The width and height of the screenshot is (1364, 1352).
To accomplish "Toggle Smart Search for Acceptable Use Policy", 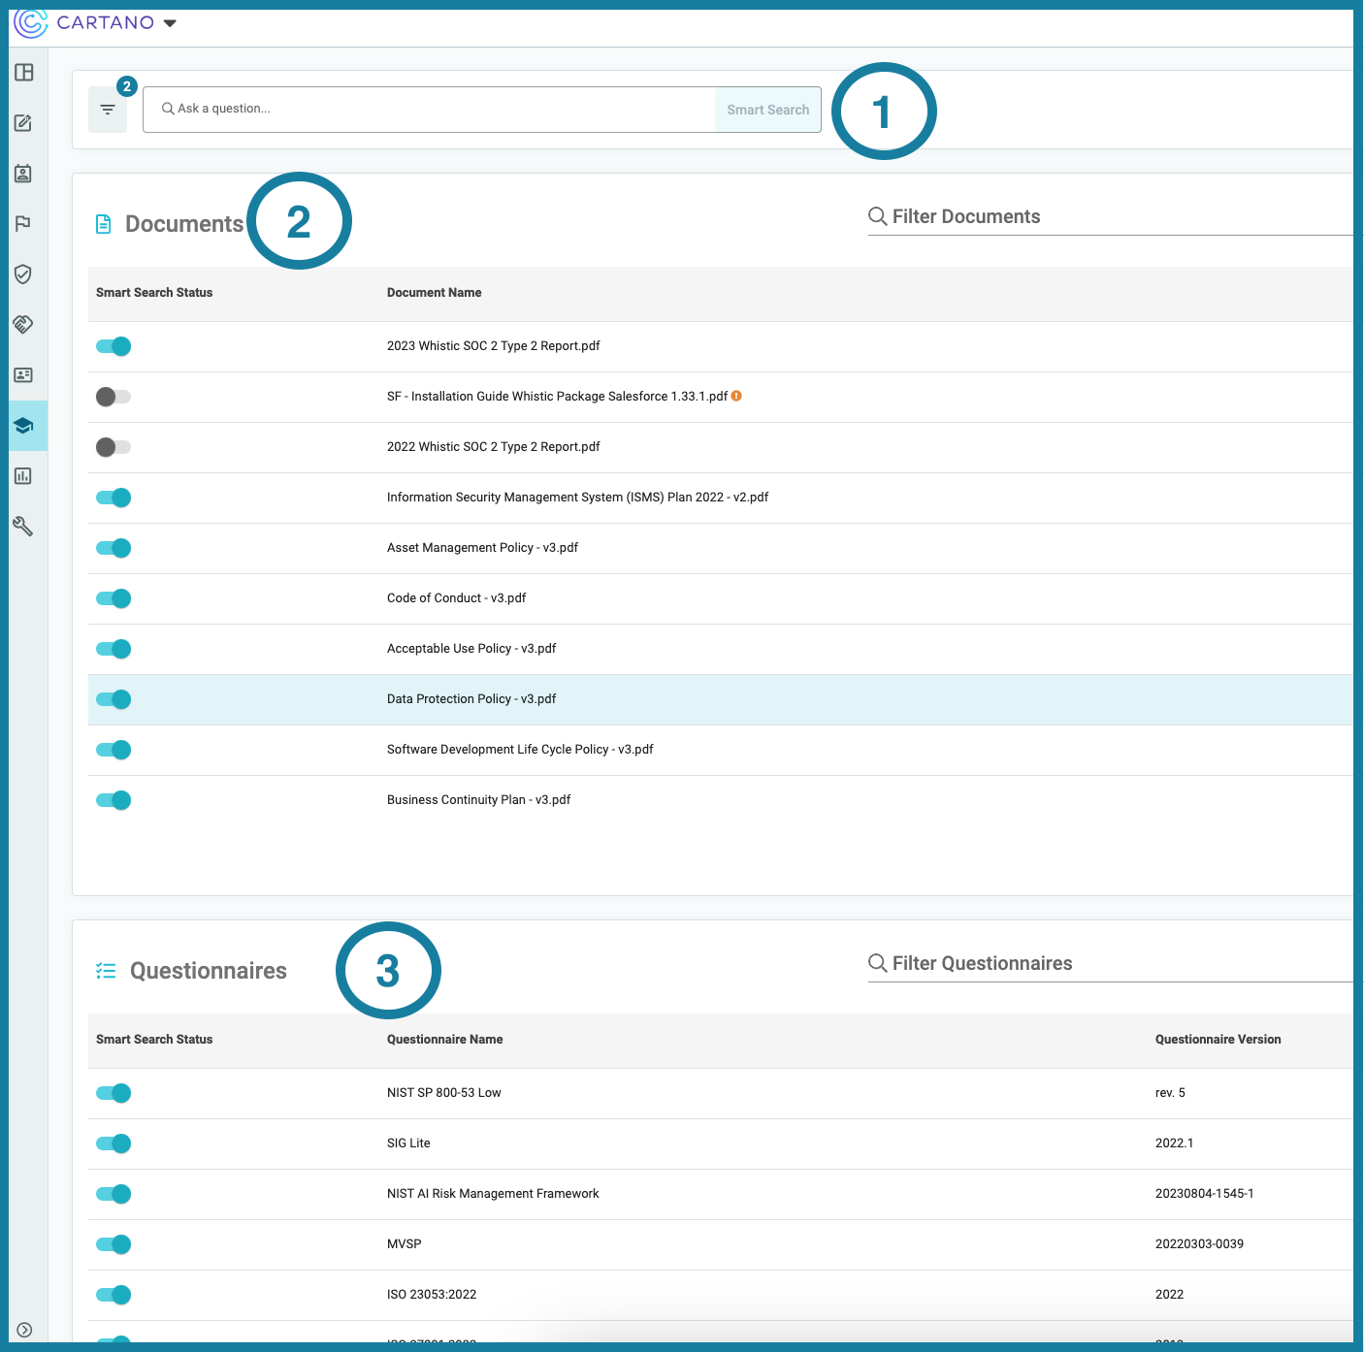I will coord(114,649).
